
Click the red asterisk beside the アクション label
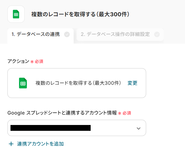(32, 62)
